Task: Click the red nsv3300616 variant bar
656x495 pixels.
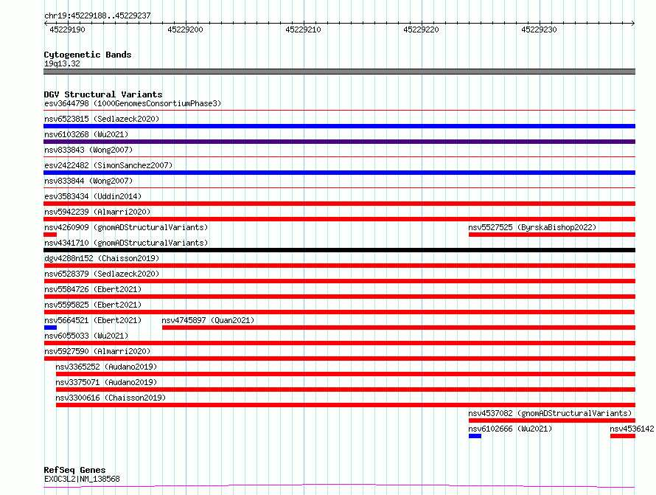Action: [x=346, y=405]
